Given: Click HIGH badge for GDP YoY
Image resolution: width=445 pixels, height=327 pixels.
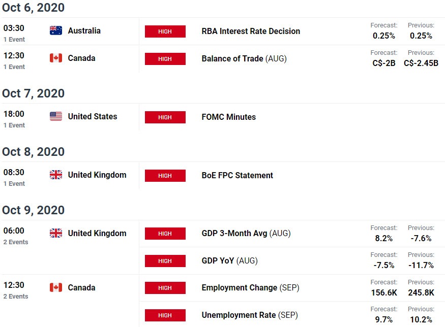Looking at the screenshot, I should coord(165,261).
